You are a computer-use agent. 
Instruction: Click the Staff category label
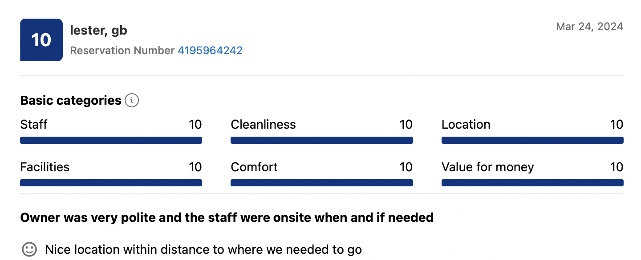(x=34, y=125)
